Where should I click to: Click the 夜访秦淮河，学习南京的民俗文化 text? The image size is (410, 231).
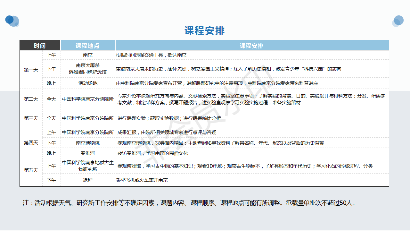pyautogui.click(x=153, y=153)
